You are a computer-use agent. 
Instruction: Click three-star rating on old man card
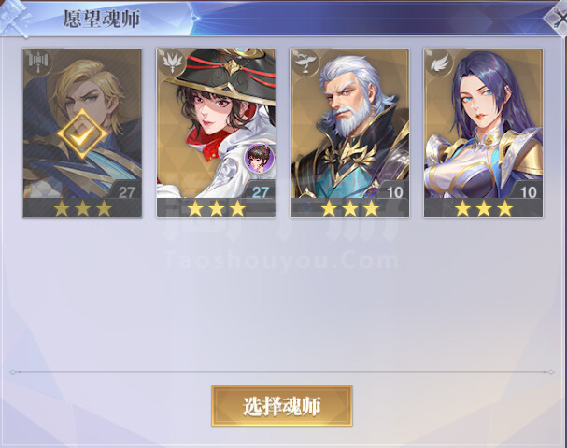pyautogui.click(x=349, y=208)
